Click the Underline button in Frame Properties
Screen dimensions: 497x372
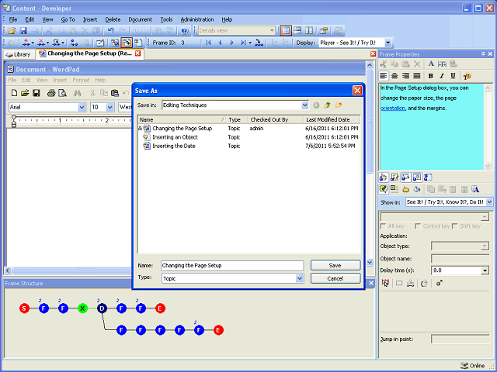[x=453, y=76]
